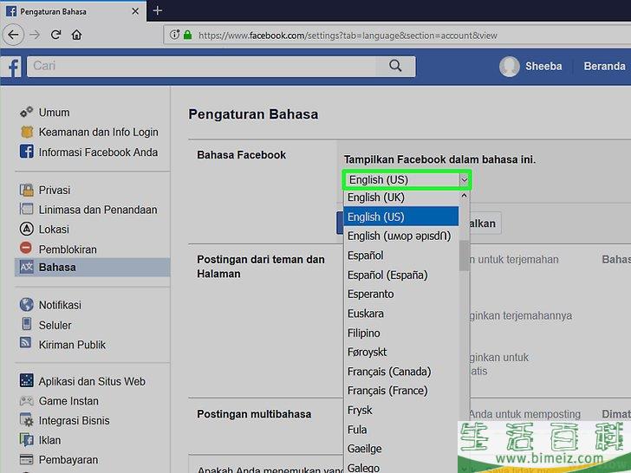Screen dimensions: 631x473
Task: Open site information icon in address bar
Action: (174, 35)
